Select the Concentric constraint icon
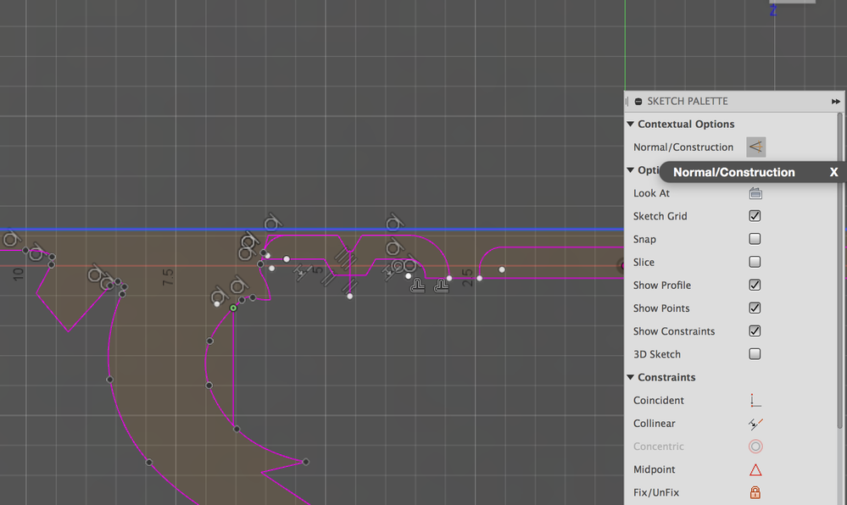Image resolution: width=847 pixels, height=505 pixels. 755,447
